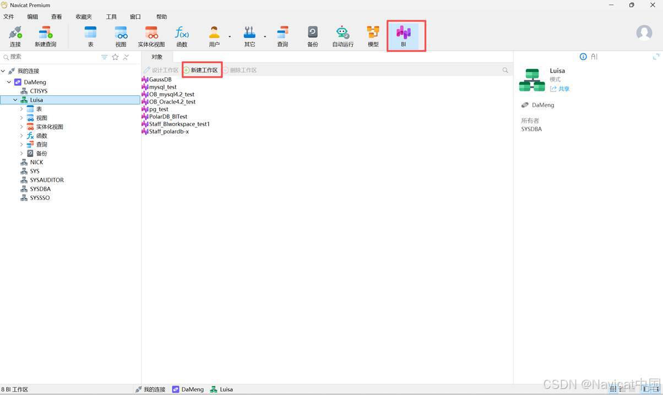Open the 帮助 menu
The width and height of the screenshot is (663, 395).
161,17
